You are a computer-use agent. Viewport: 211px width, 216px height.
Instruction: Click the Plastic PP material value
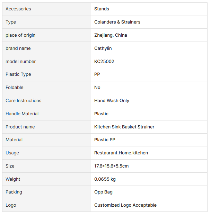pos(105,140)
